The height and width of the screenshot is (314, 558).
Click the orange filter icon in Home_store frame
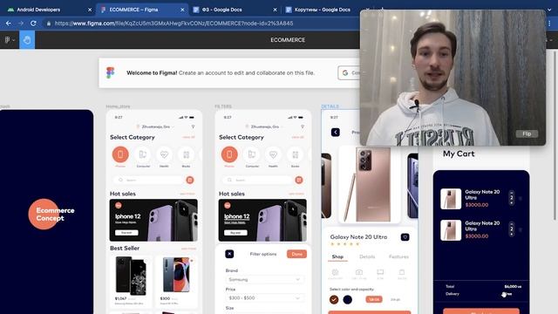190,181
